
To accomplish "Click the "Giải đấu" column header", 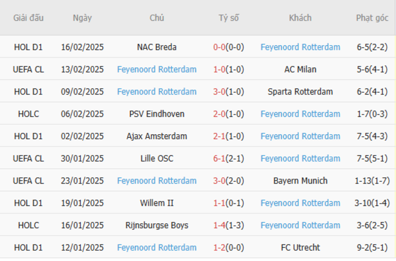I will 29,18.
